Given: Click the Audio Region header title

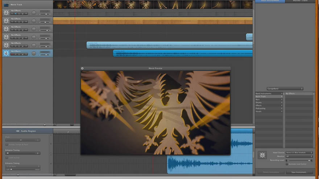Looking at the screenshot, I should (28, 131).
